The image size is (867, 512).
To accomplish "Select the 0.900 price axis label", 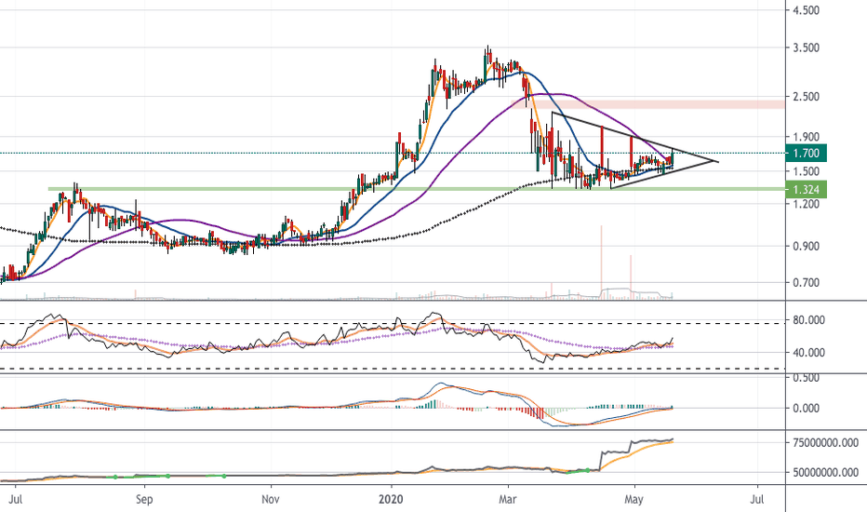I will (x=807, y=247).
